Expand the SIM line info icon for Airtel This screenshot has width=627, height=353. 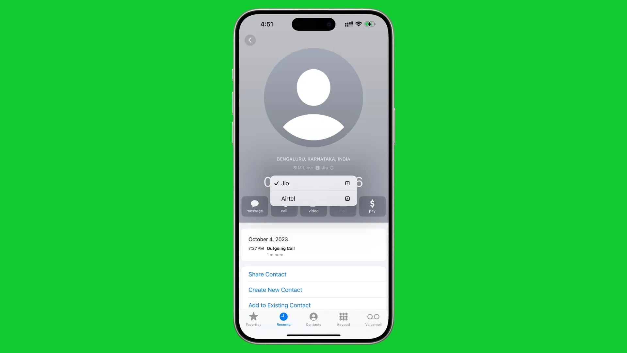[x=347, y=198]
